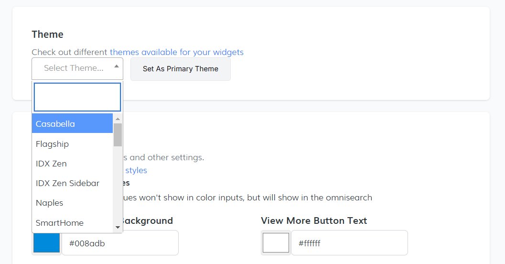
Task: Click the Select Theme dropdown caret arrow
Action: (x=117, y=66)
